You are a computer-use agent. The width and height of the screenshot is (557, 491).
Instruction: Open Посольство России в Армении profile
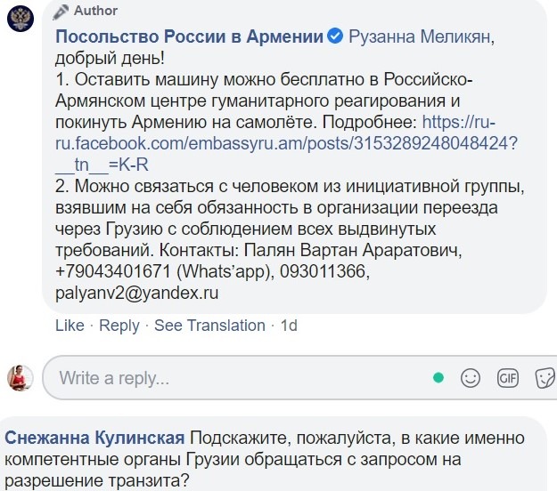[189, 36]
